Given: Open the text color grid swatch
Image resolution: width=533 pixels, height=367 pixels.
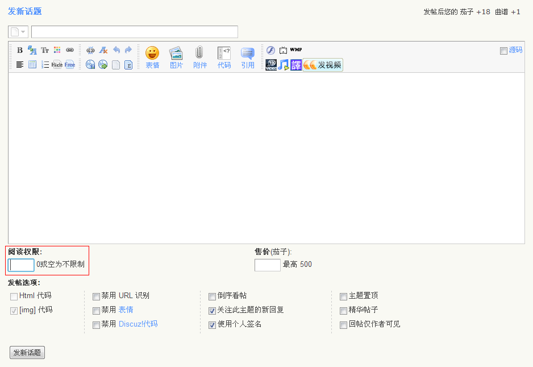Looking at the screenshot, I should (57, 50).
